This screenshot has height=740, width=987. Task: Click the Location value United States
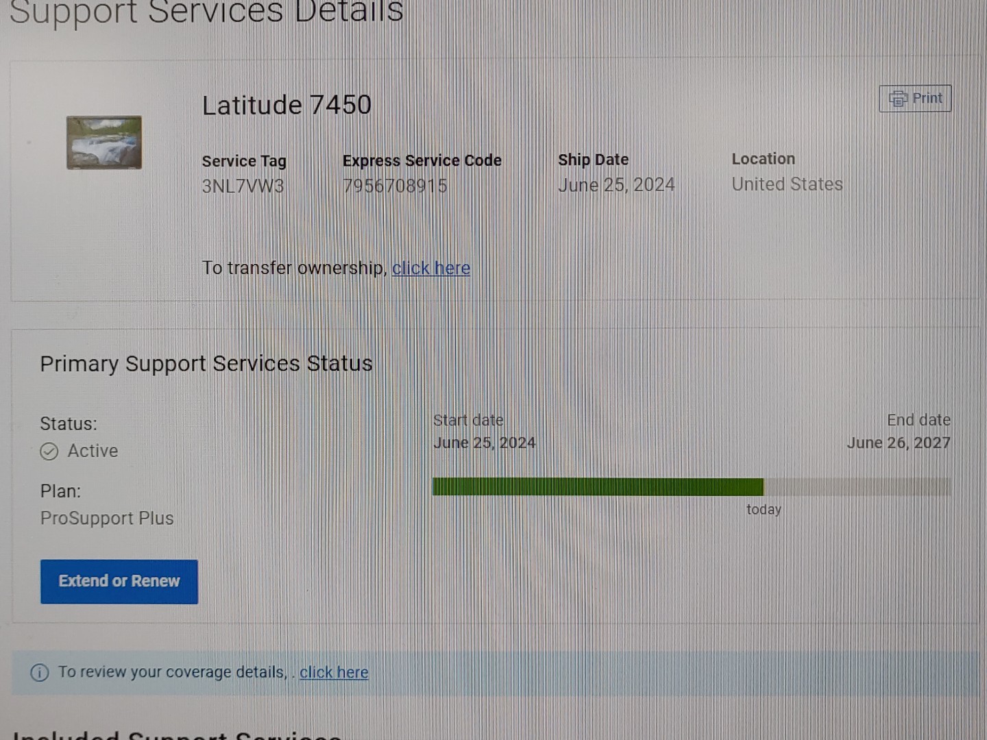pos(787,184)
